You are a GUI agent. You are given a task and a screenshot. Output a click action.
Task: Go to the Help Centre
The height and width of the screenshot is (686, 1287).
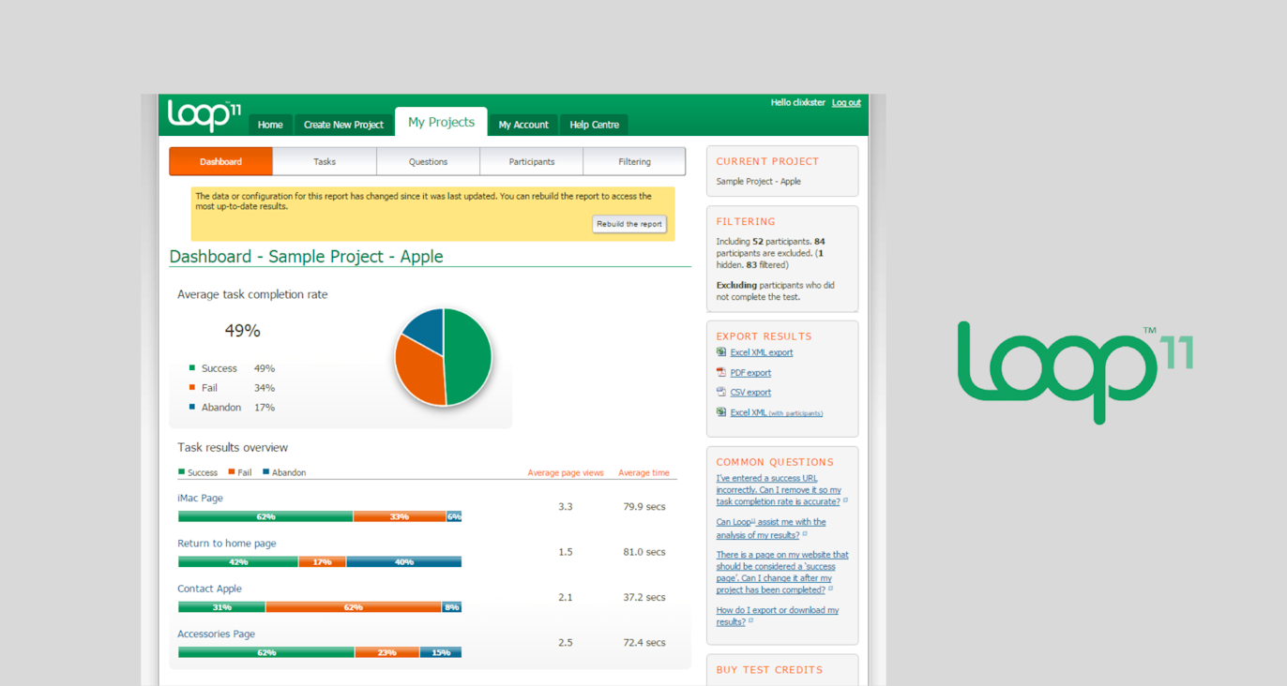[x=594, y=125]
